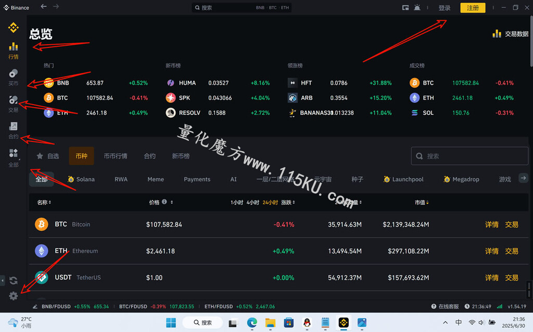Open the settings gear in sidebar

(x=13, y=296)
